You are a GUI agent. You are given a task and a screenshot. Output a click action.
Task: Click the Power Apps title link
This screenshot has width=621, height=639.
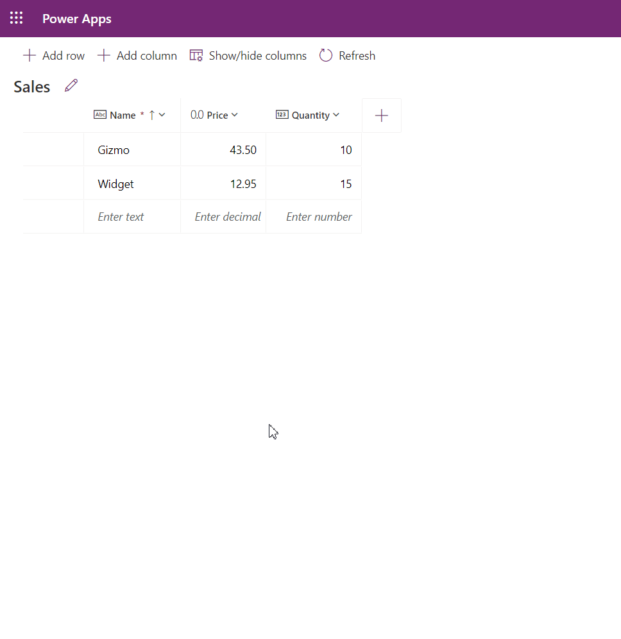coord(77,19)
